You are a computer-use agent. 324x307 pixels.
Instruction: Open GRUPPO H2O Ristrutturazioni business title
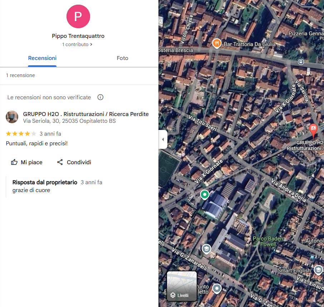point(86,114)
